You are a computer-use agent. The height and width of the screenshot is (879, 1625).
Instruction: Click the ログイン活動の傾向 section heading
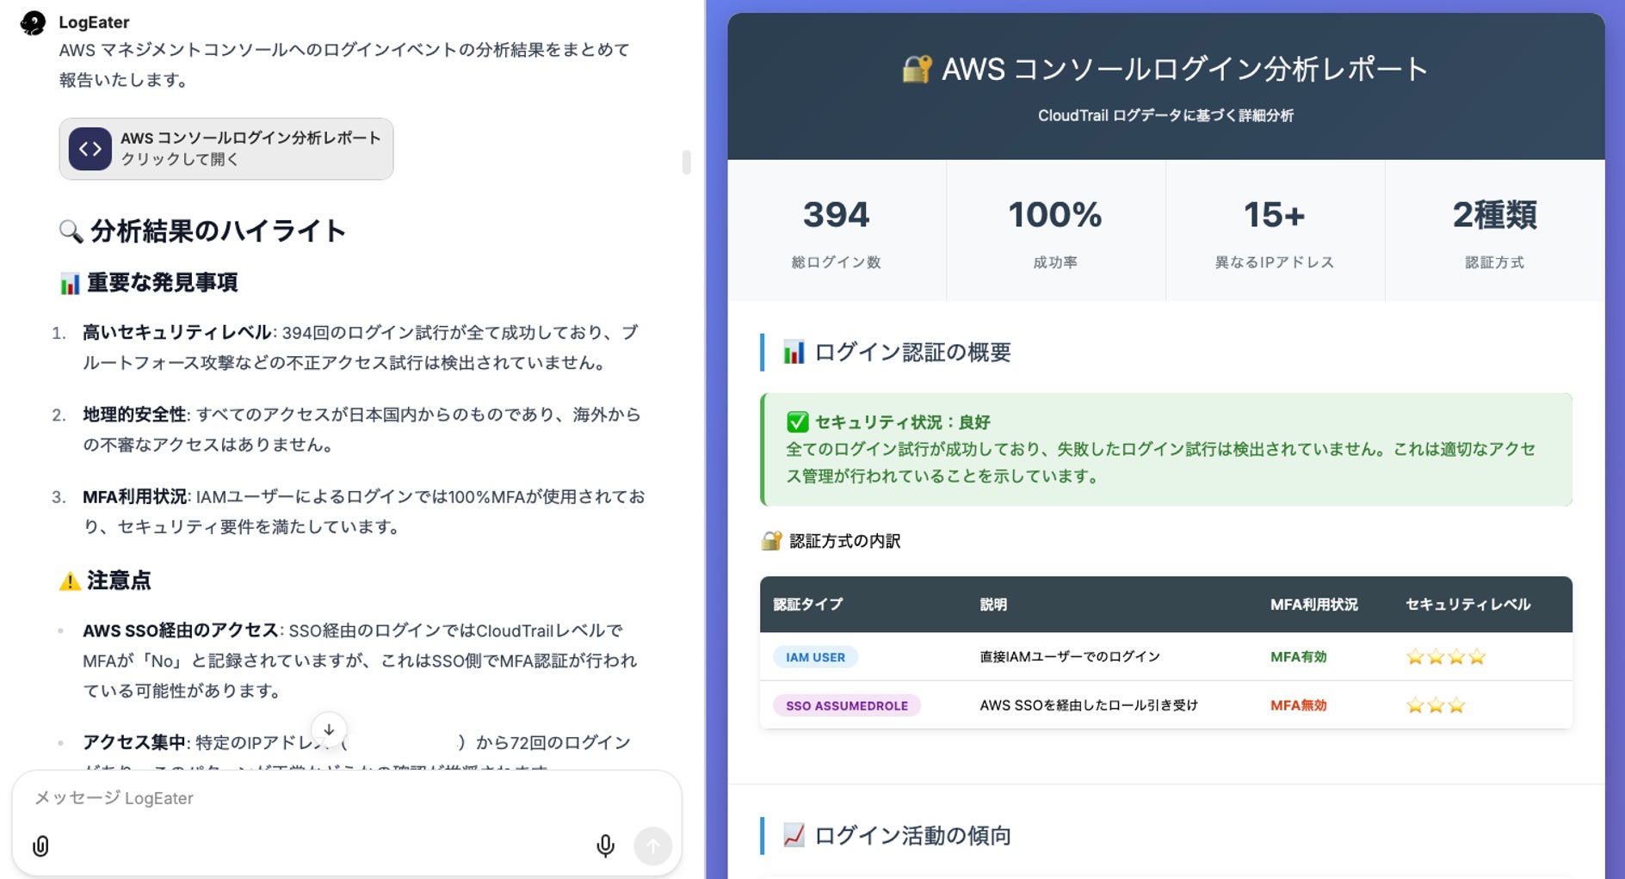912,835
